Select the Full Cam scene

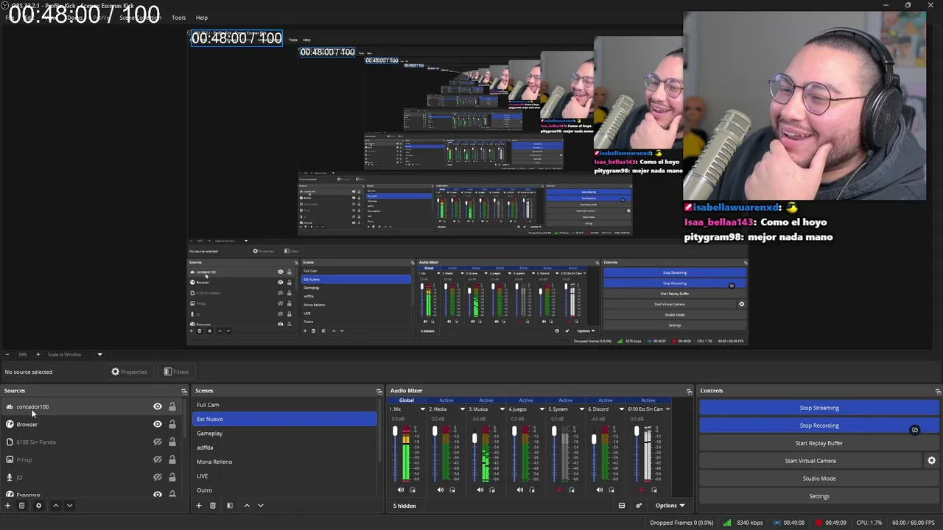(284, 405)
